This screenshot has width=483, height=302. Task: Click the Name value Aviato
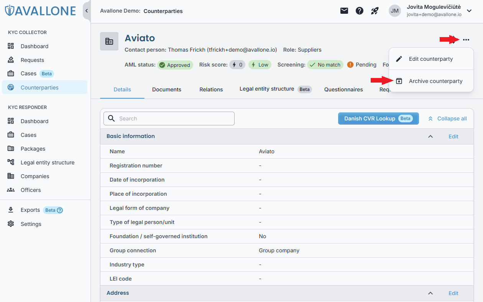(267, 151)
